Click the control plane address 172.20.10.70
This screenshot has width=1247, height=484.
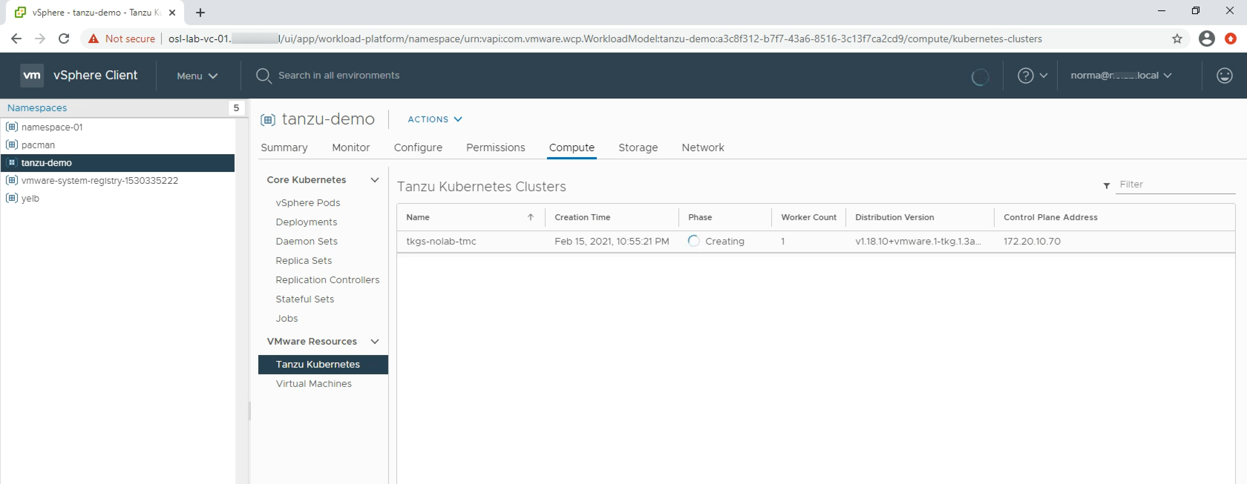tap(1032, 241)
